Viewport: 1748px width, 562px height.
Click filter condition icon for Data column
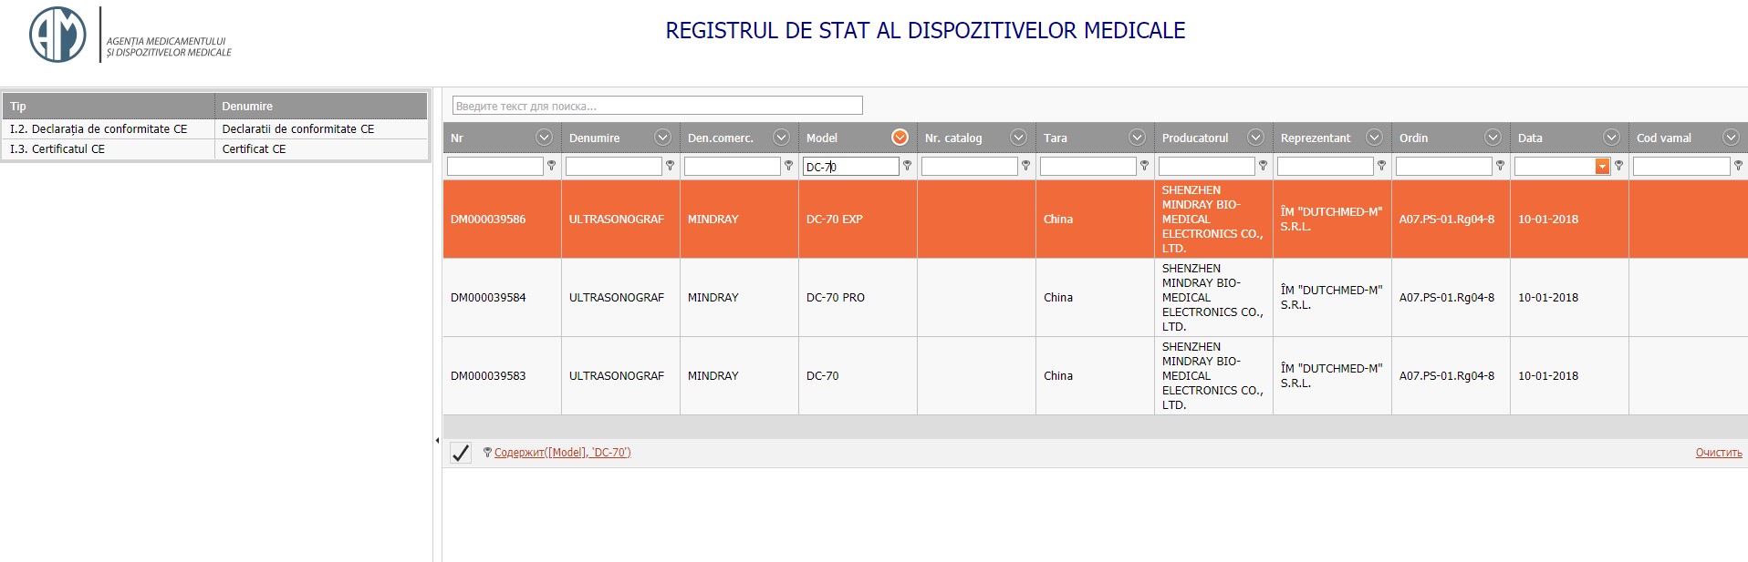click(1618, 166)
